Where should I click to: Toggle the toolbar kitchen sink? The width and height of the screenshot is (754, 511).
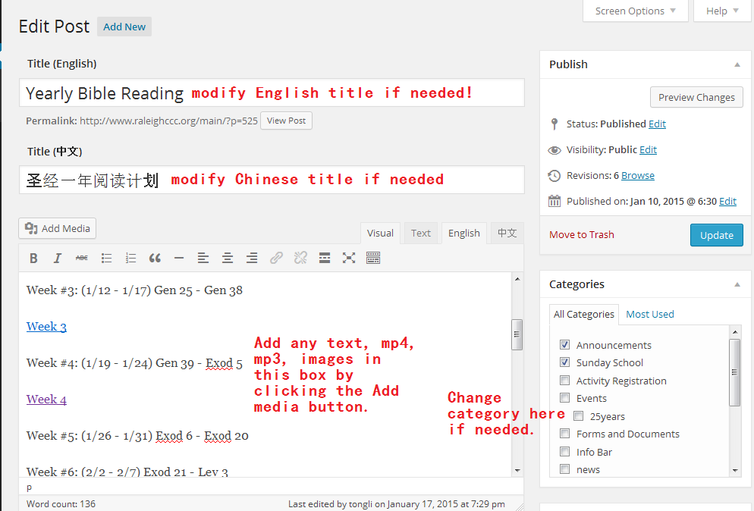point(373,258)
